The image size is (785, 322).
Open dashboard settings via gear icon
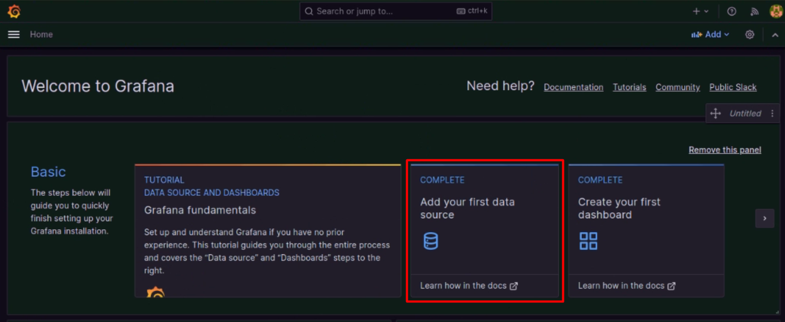(x=750, y=34)
